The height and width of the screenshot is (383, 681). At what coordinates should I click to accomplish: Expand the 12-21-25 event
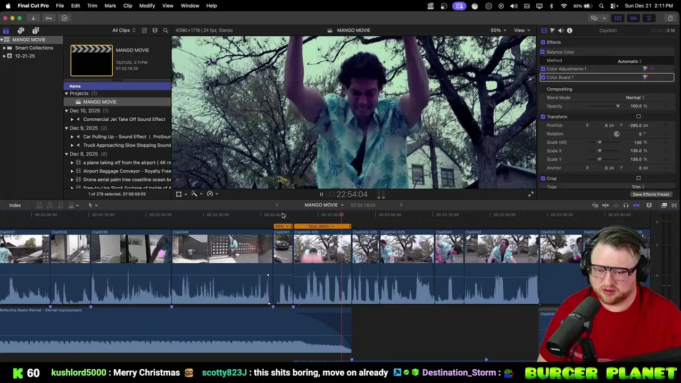4,56
